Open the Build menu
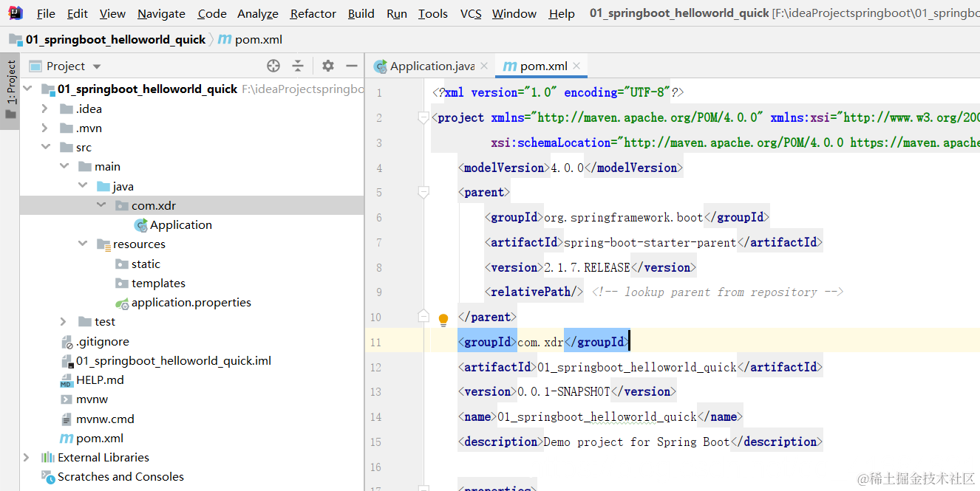The height and width of the screenshot is (491, 980). tap(361, 13)
